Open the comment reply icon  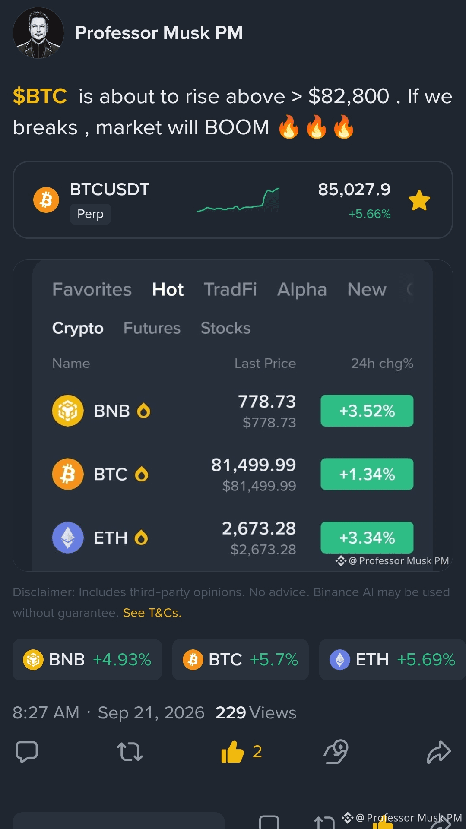point(27,752)
